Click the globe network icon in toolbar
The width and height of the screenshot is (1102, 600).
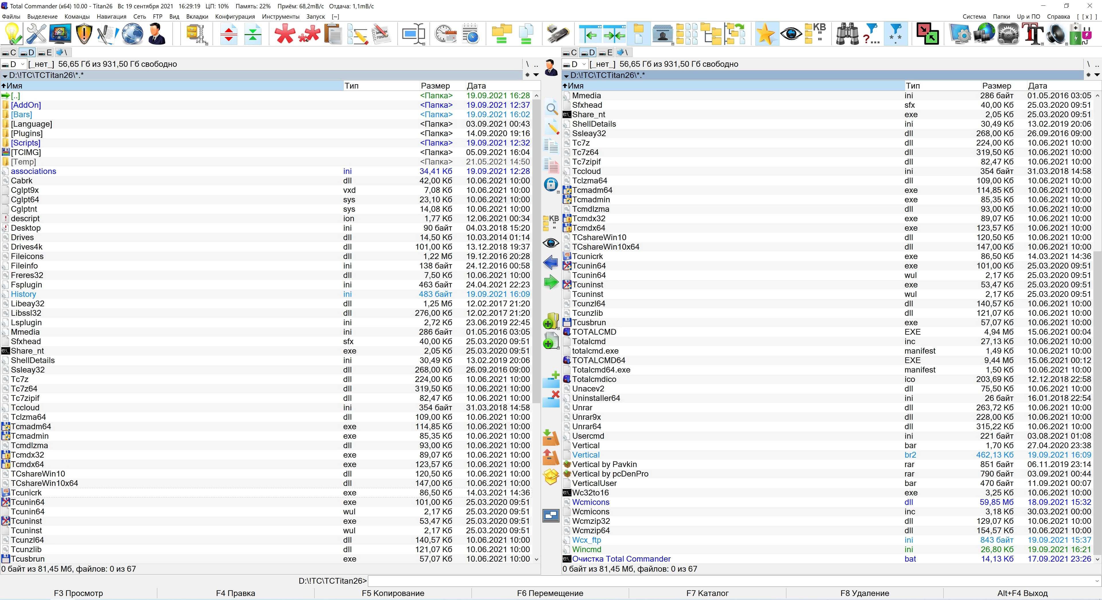pyautogui.click(x=133, y=34)
